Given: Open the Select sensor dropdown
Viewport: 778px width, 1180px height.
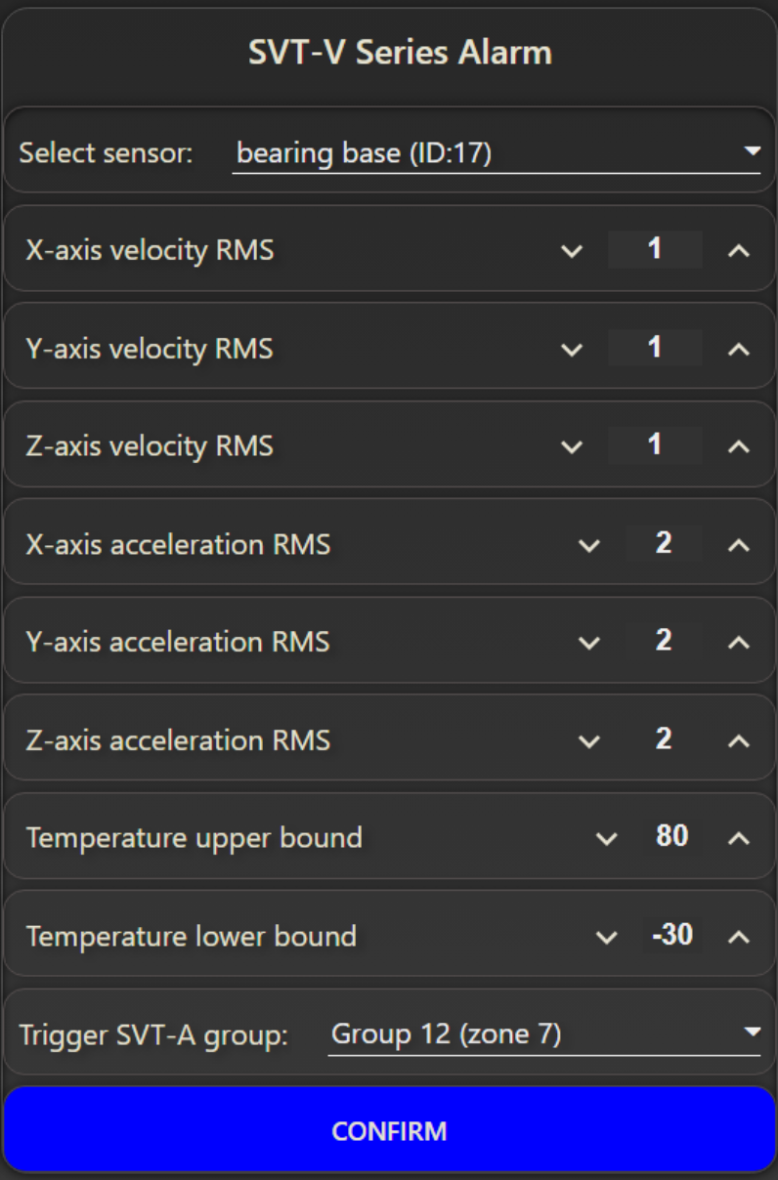Looking at the screenshot, I should (x=496, y=153).
